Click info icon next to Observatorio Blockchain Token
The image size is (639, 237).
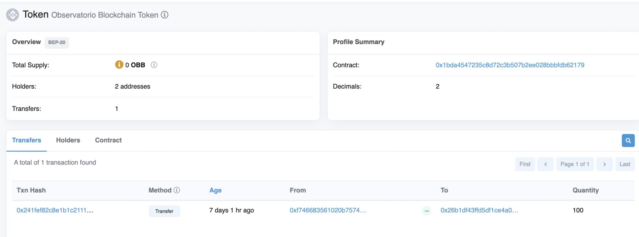coord(164,15)
